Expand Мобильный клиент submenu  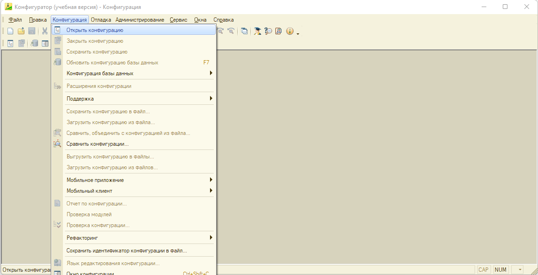[133, 191]
